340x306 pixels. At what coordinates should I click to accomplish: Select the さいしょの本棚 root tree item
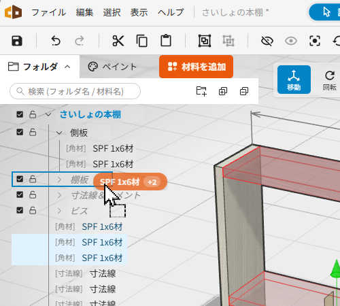coord(90,114)
